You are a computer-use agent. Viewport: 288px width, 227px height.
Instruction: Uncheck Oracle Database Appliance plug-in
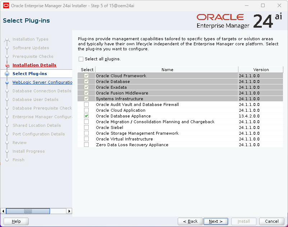(86, 116)
